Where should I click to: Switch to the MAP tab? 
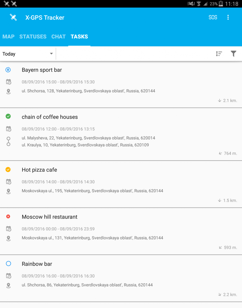(x=8, y=37)
